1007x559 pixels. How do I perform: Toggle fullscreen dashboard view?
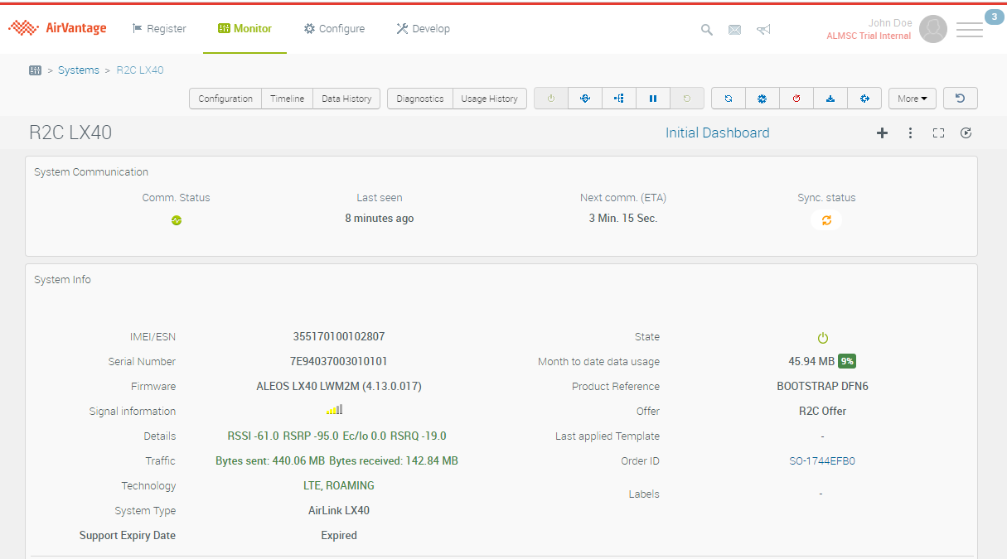(938, 133)
